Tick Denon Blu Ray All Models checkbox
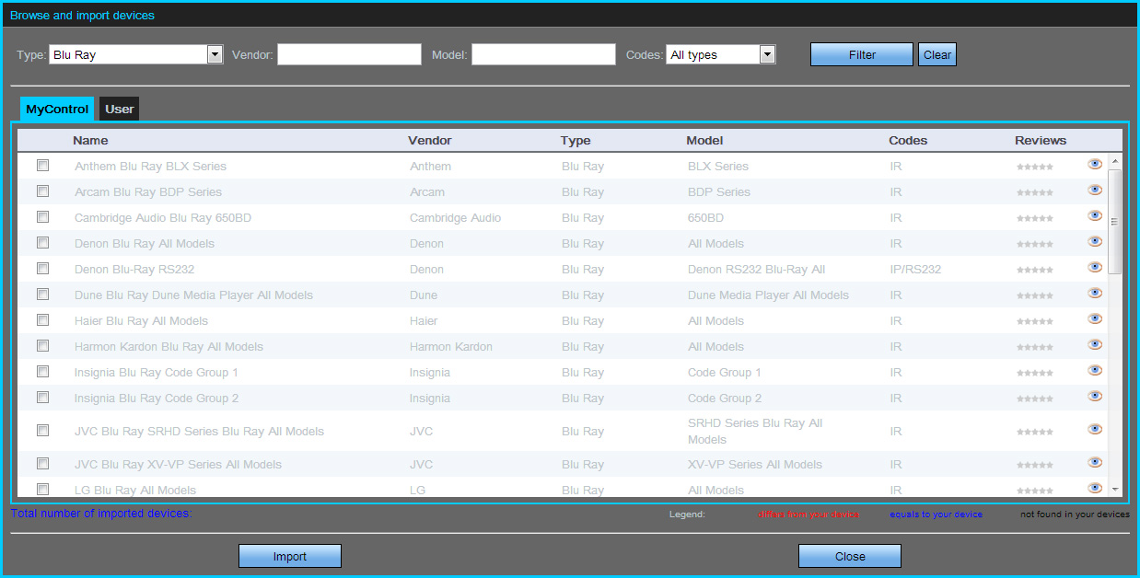 click(x=42, y=243)
